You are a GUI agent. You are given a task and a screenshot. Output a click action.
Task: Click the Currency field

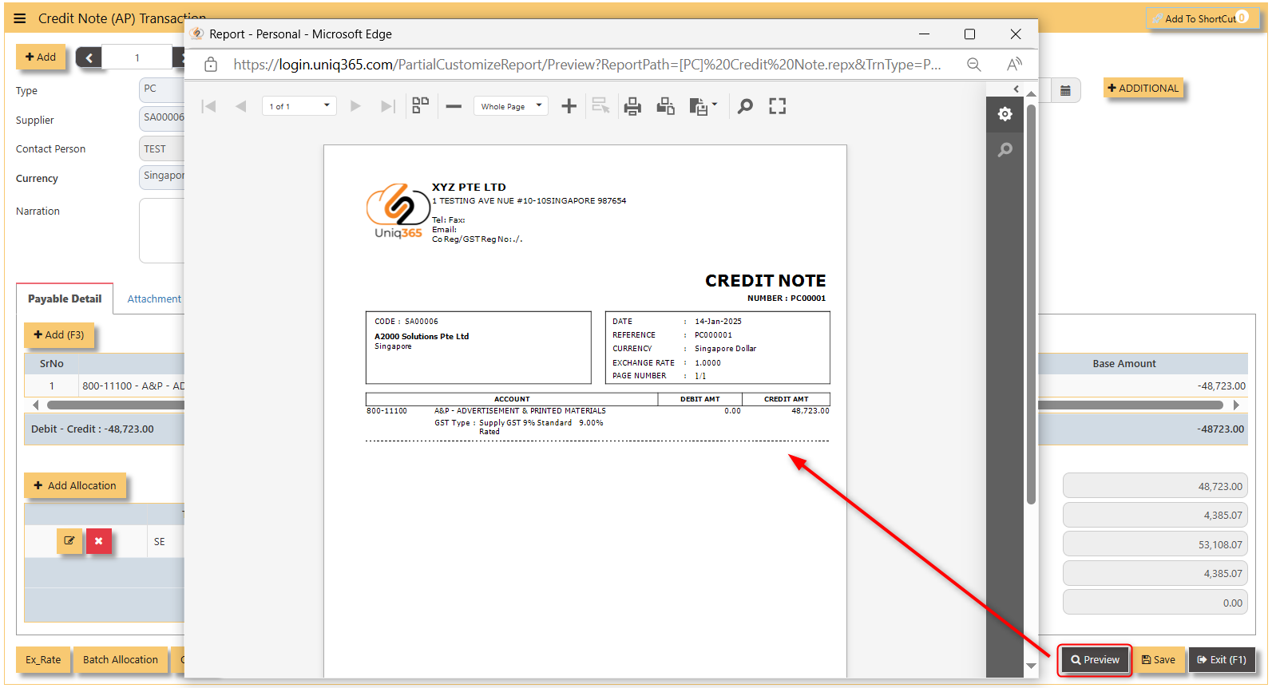162,176
